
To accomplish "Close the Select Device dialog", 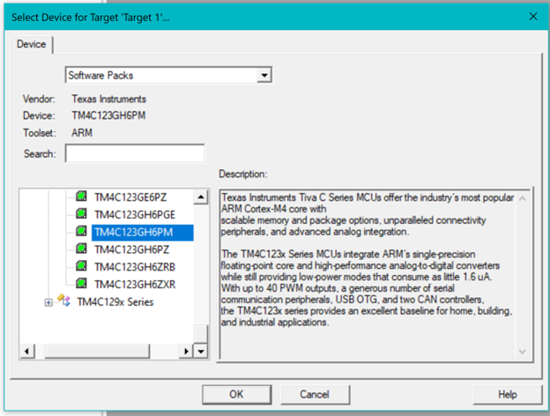I will pos(531,15).
